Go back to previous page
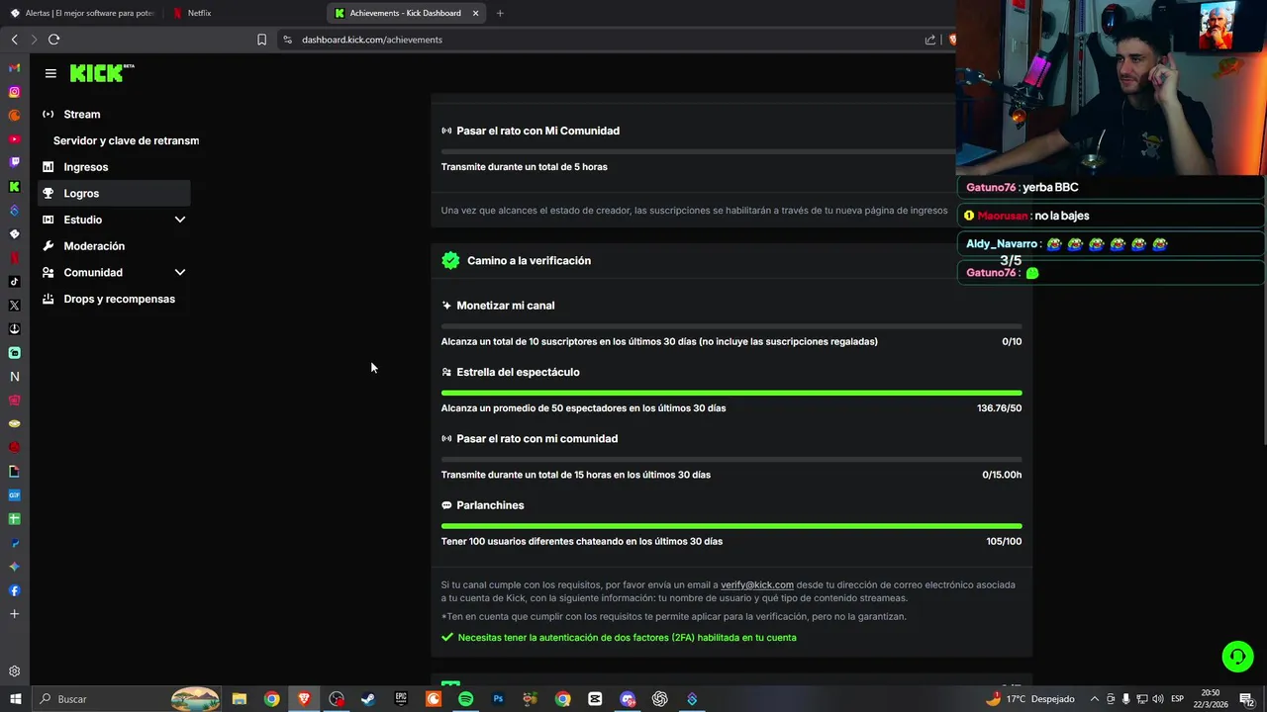 click(14, 40)
